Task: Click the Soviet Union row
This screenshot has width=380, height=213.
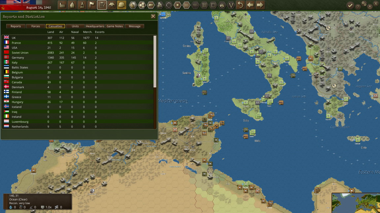Action: coord(78,53)
